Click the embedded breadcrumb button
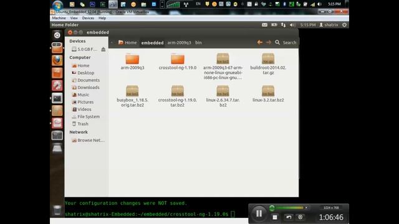The image size is (399, 224). point(152,43)
